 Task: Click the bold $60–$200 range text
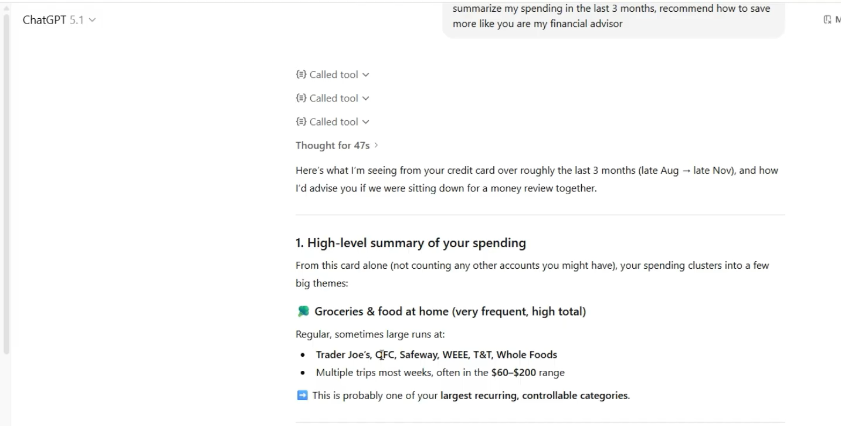click(513, 372)
